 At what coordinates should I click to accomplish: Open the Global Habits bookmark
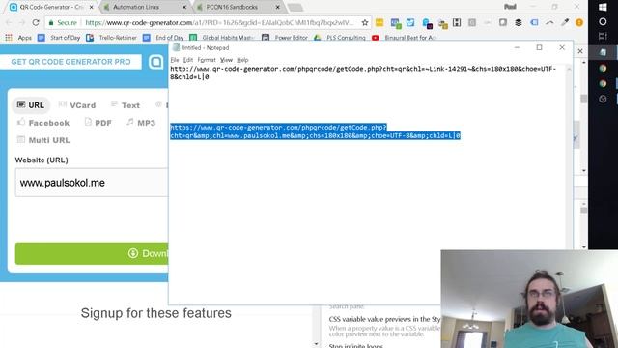pos(223,38)
